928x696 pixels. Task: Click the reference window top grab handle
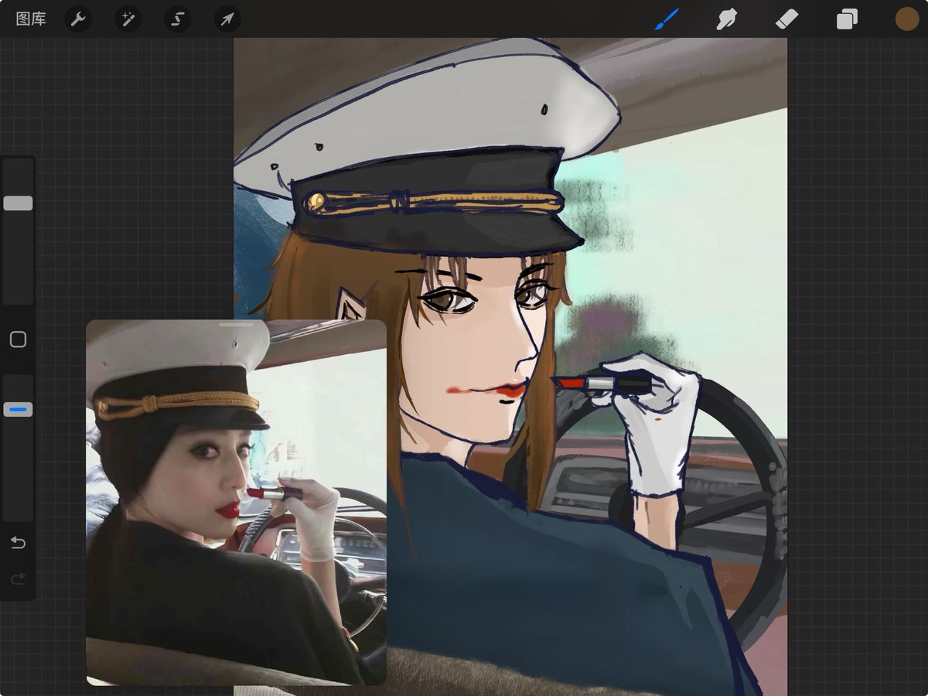pos(236,325)
